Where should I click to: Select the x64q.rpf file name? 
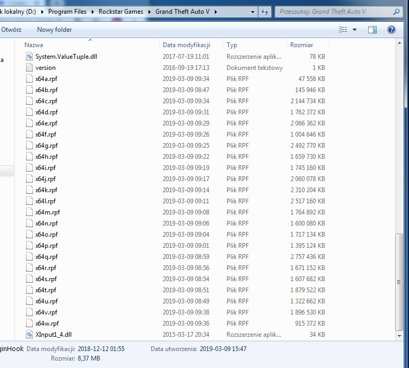47,257
